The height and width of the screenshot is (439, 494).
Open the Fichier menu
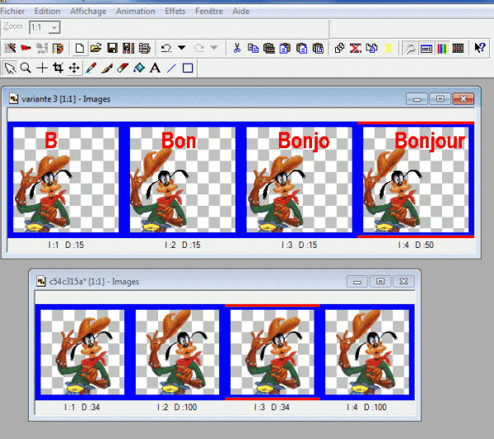[12, 12]
